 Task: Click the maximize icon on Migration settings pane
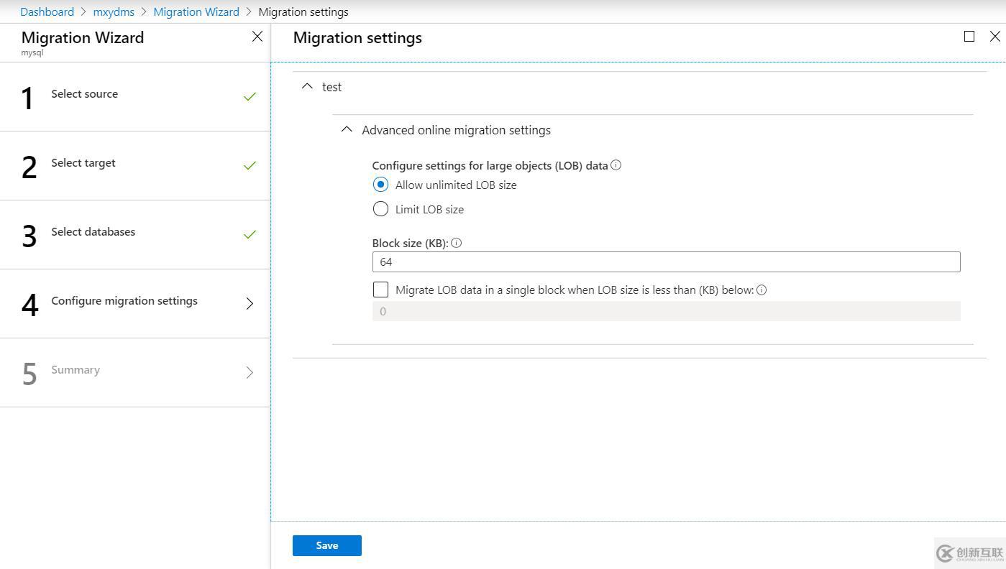969,36
